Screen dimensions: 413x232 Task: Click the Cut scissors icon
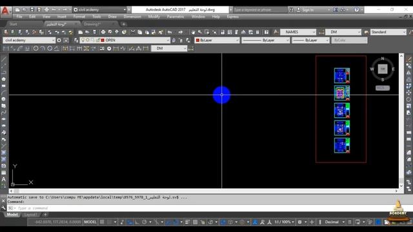click(133, 32)
